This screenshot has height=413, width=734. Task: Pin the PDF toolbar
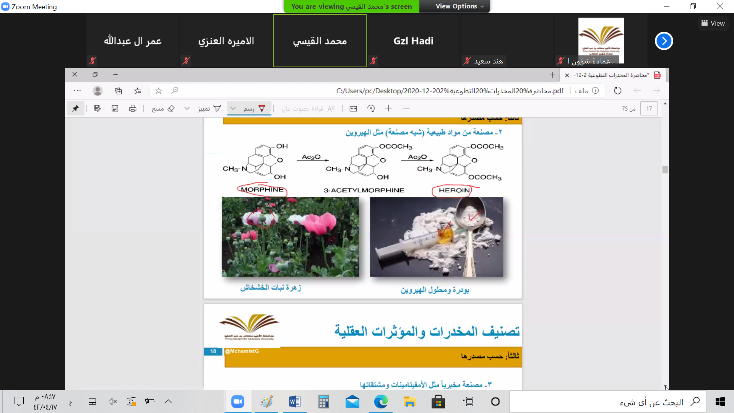75,109
